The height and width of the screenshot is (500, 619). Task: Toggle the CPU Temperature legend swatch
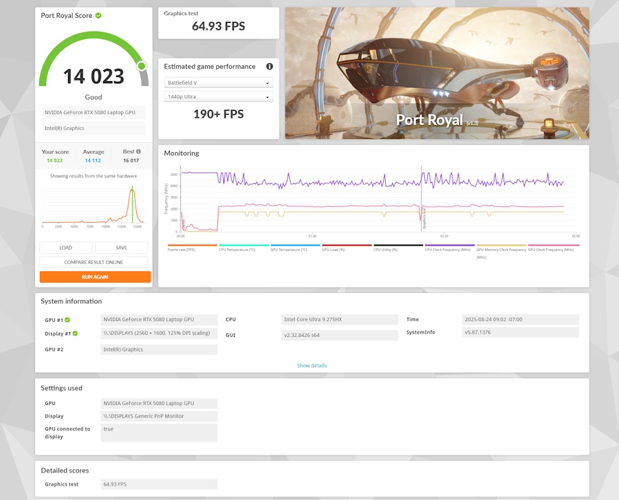[x=243, y=245]
